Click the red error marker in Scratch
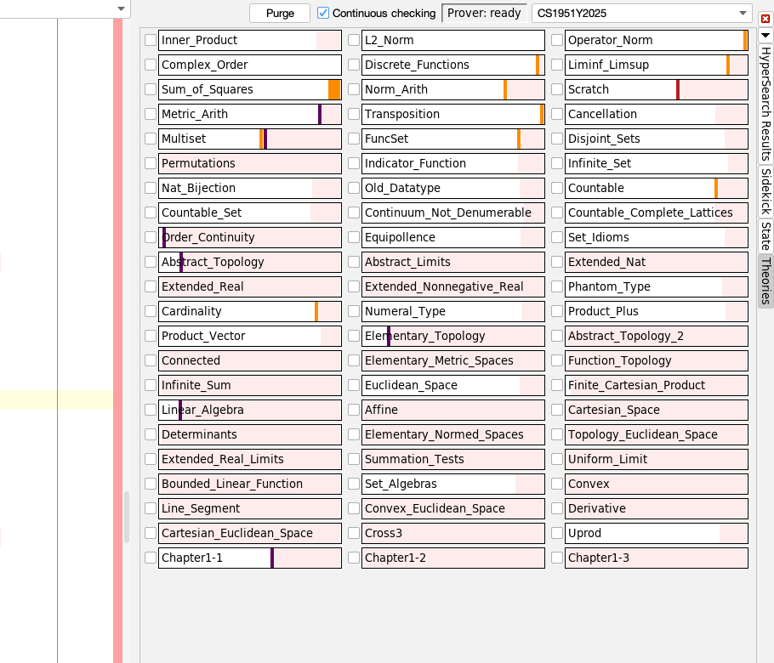 click(x=678, y=89)
